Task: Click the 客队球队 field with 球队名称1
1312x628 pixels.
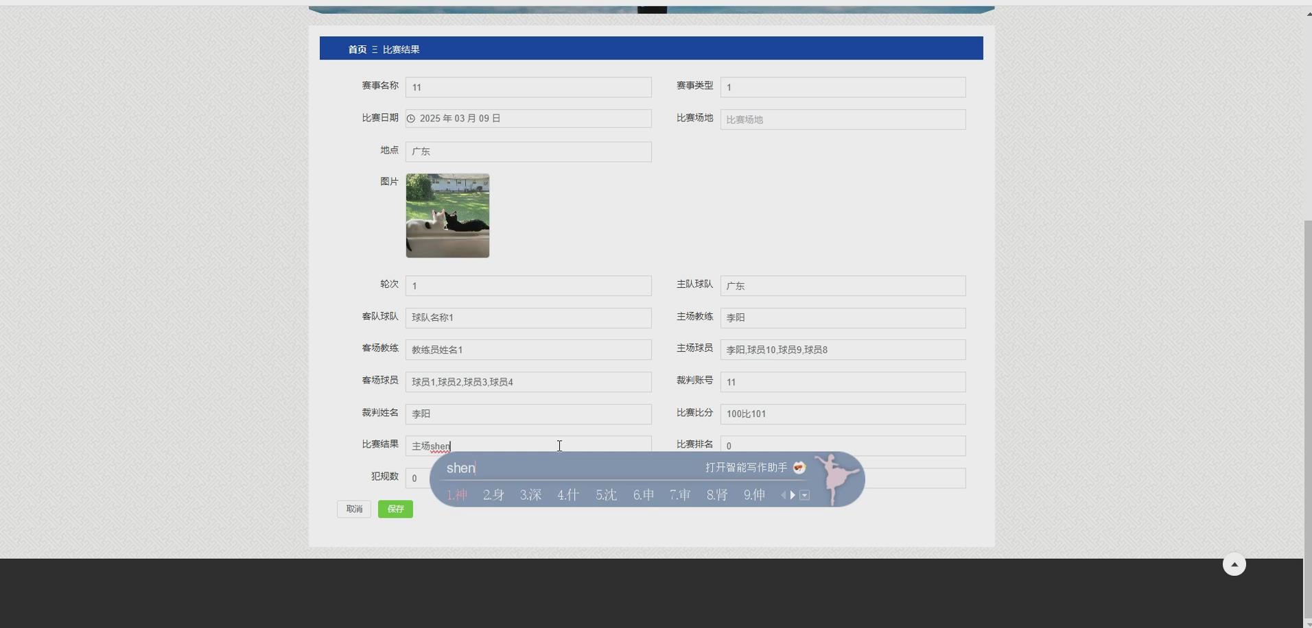Action: [528, 317]
